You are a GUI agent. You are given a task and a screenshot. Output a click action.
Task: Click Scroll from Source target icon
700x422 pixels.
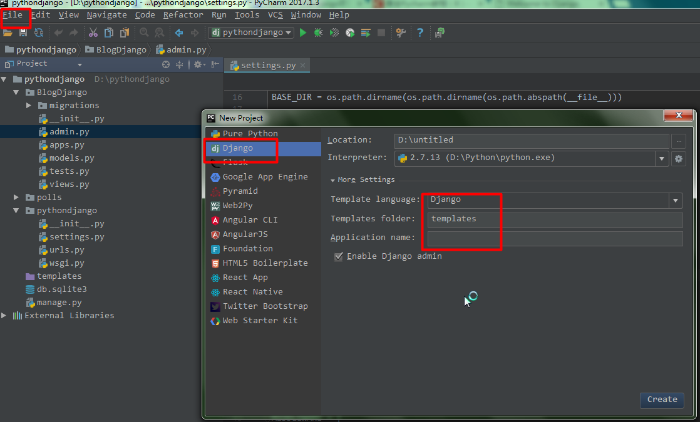(166, 64)
